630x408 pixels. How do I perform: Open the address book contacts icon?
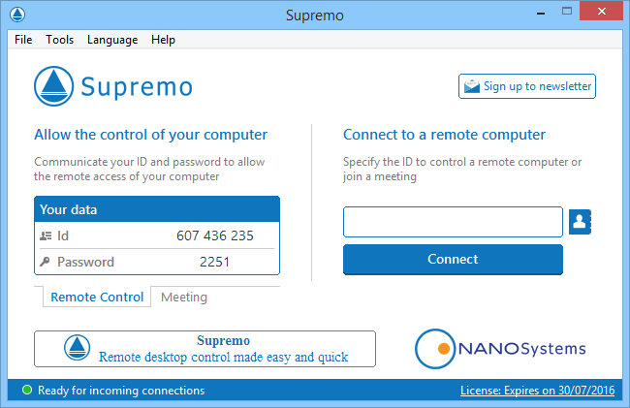pyautogui.click(x=581, y=222)
